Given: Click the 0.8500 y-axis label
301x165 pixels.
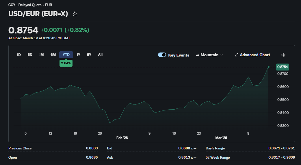Looking at the screenshot, I should click(283, 100).
